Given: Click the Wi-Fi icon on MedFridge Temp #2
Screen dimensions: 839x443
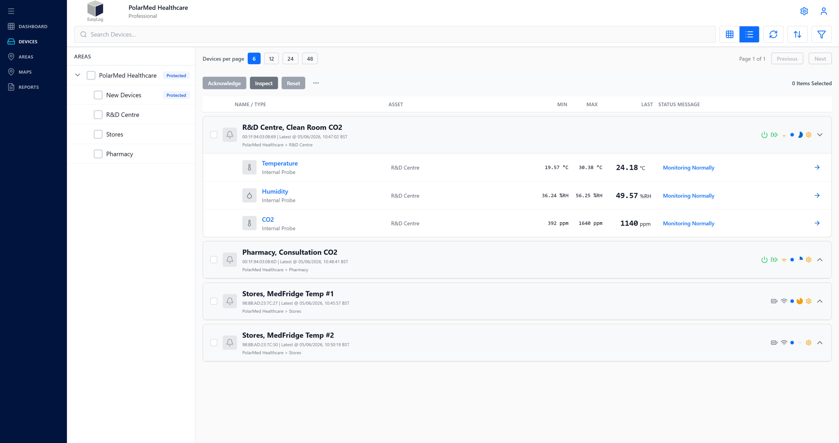Looking at the screenshot, I should [x=784, y=343].
